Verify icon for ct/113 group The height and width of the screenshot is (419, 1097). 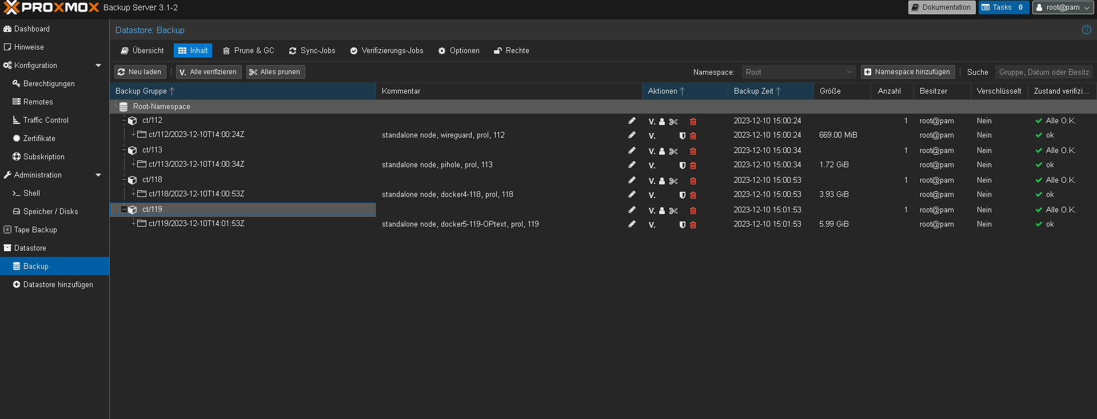652,151
